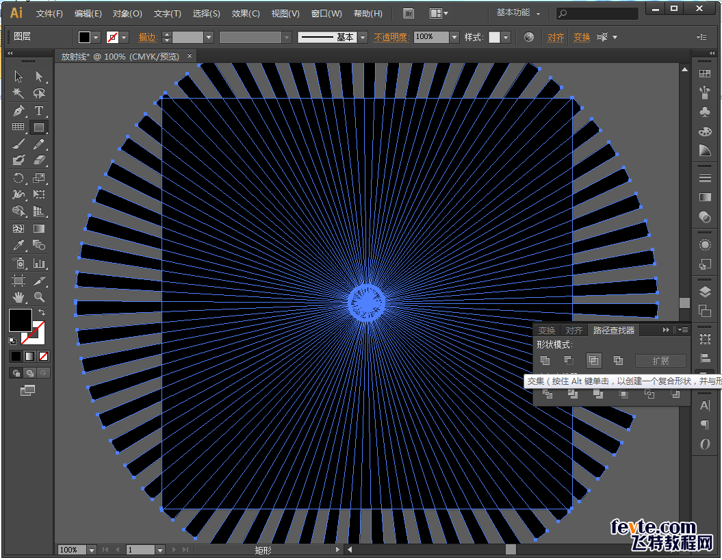The height and width of the screenshot is (560, 722).
Task: Click the Intersect shape mode icon
Action: click(593, 361)
